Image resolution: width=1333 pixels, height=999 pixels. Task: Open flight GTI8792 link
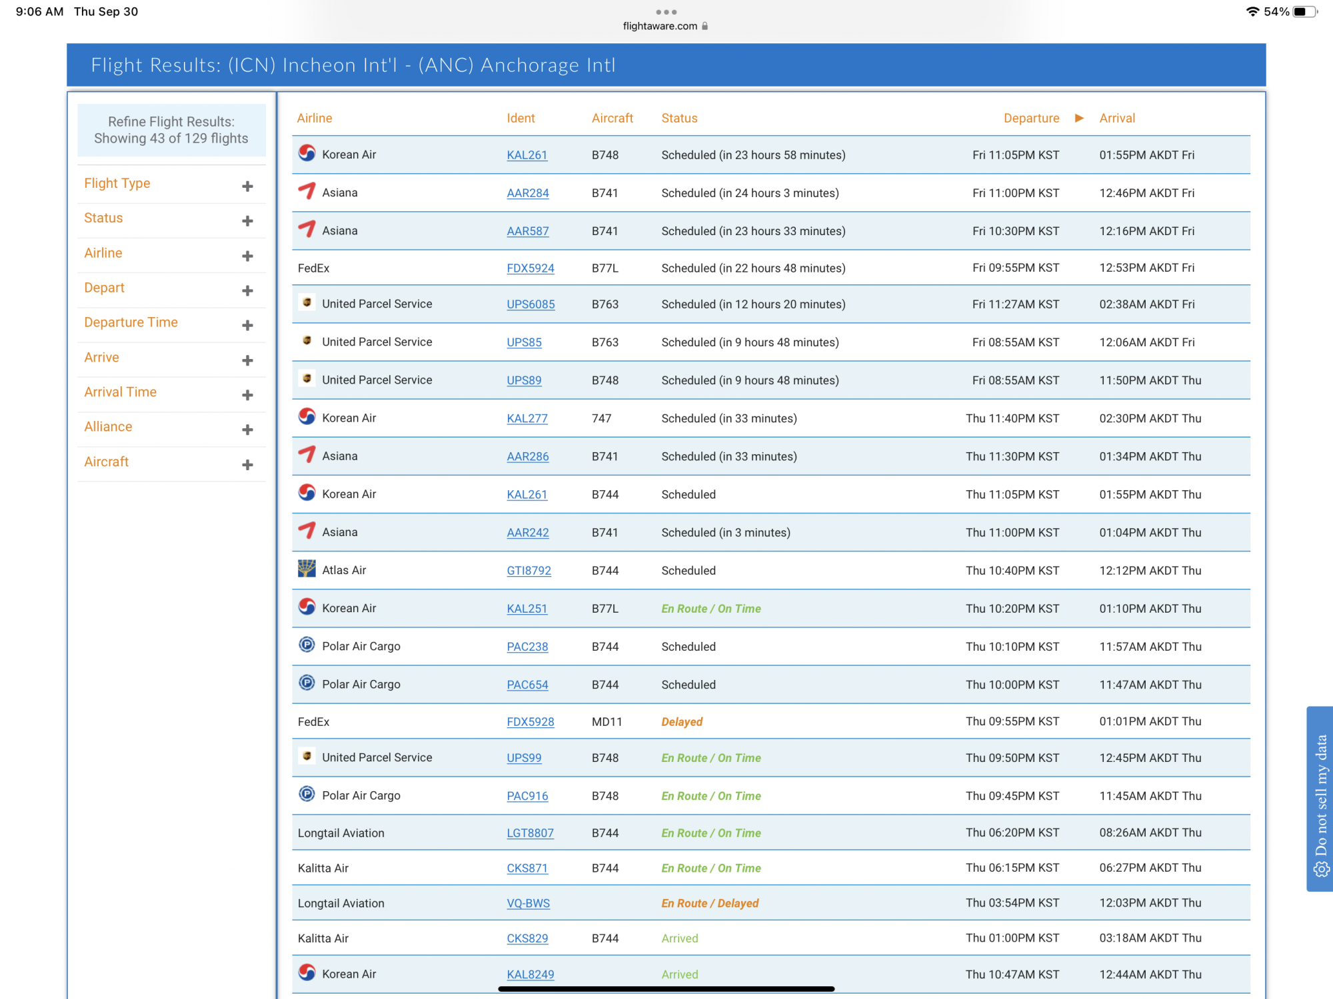pos(529,571)
